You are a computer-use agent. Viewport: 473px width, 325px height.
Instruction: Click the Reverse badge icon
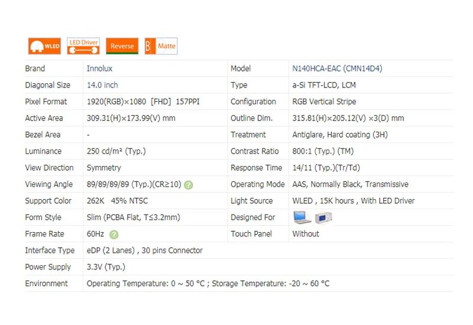[x=122, y=46]
